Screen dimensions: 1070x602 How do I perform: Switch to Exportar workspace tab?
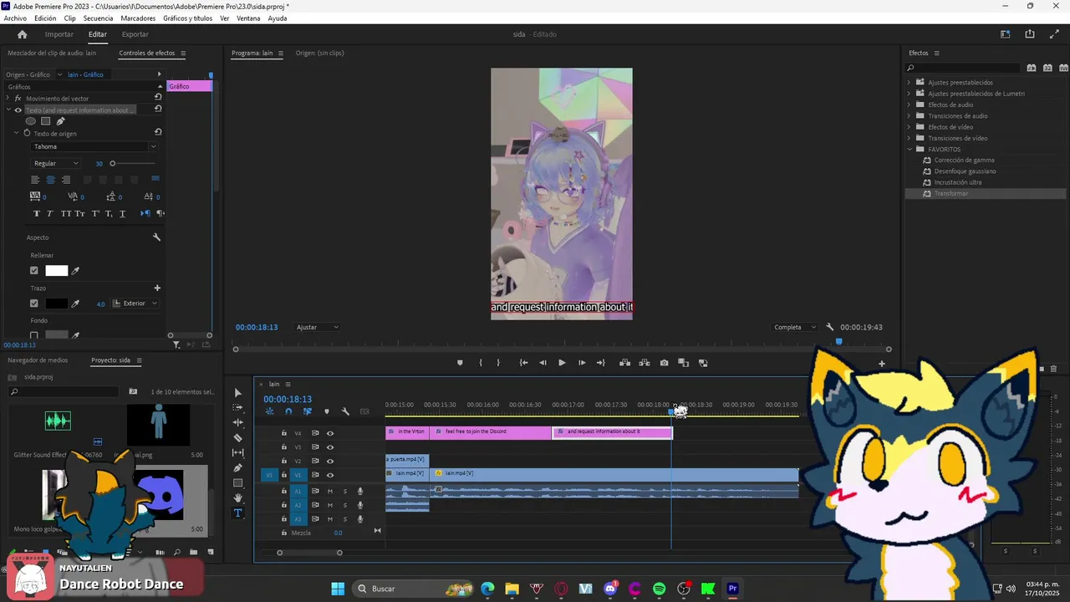click(135, 34)
